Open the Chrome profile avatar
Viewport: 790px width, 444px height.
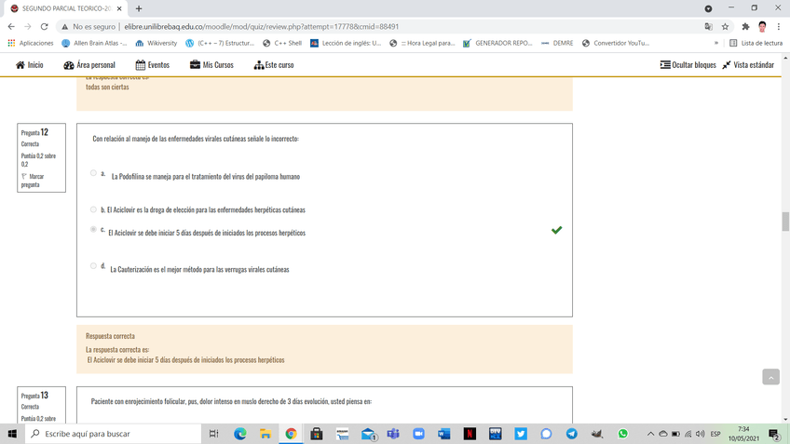pos(762,27)
